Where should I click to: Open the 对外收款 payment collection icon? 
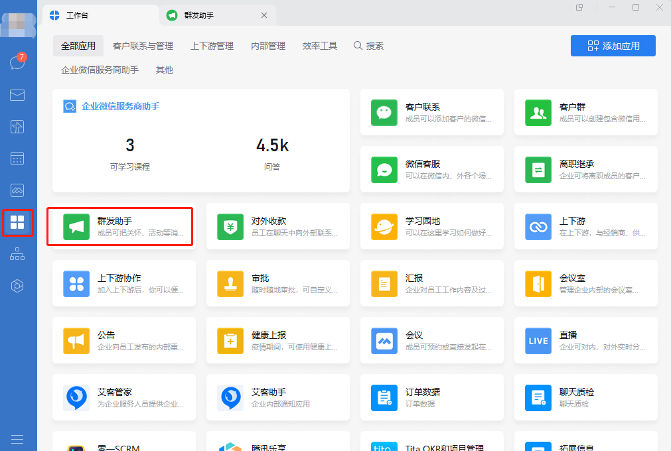pyautogui.click(x=230, y=226)
